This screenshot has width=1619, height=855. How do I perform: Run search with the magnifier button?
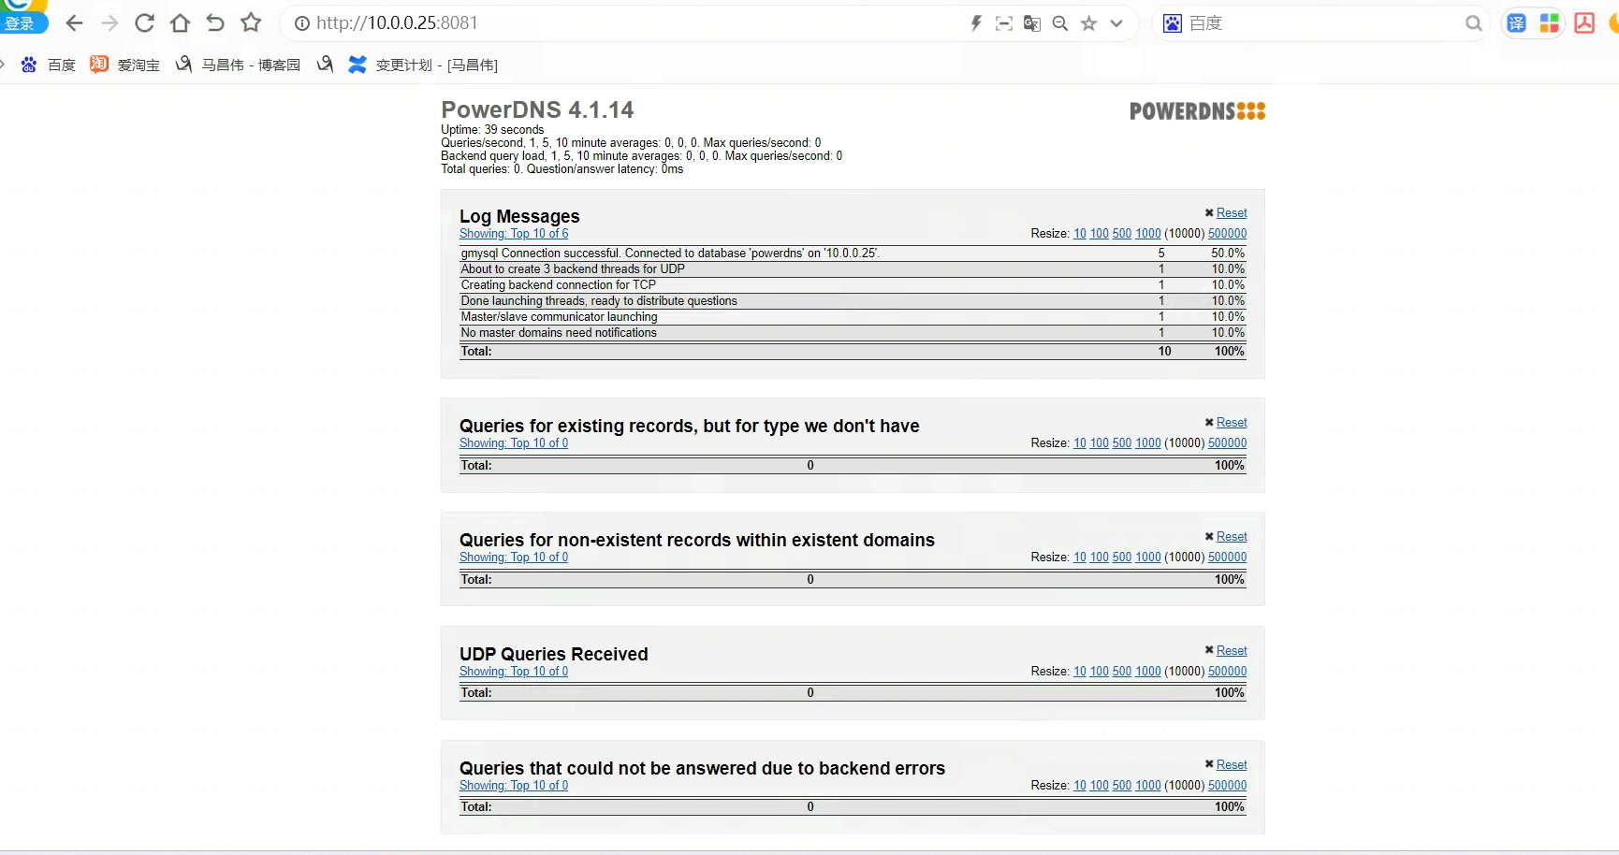point(1474,23)
